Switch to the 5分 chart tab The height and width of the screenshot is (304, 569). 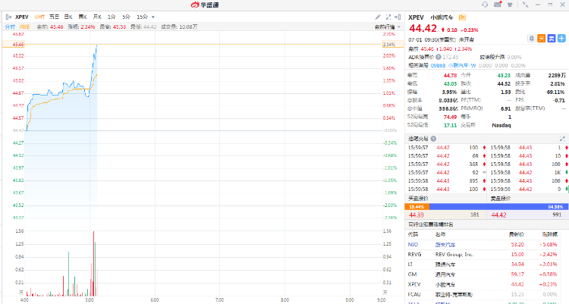point(126,17)
